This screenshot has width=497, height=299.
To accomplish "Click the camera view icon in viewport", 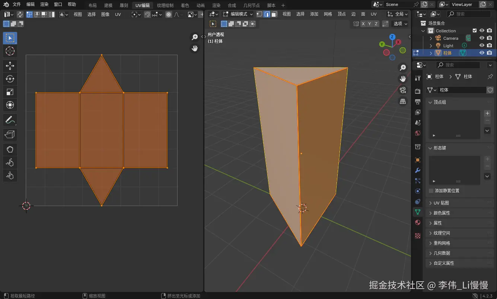I will [x=403, y=90].
